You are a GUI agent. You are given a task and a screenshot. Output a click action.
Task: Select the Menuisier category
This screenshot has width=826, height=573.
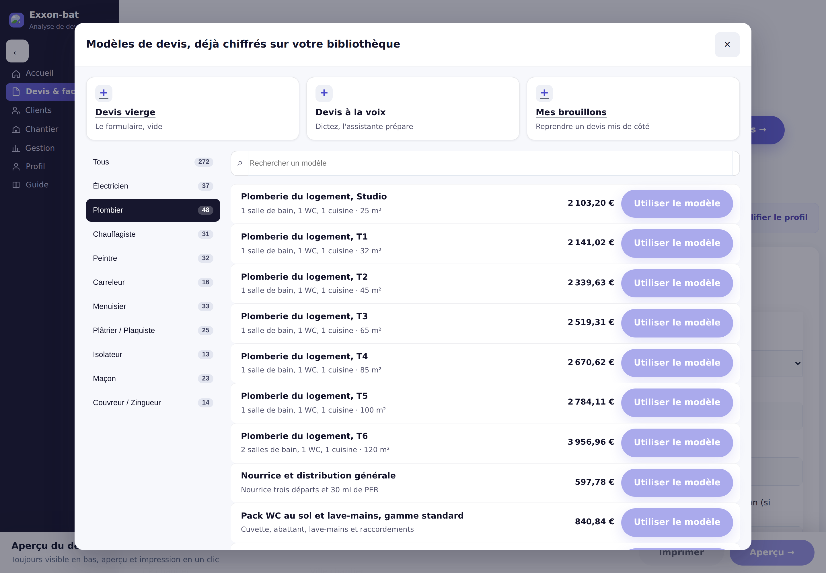pos(153,306)
